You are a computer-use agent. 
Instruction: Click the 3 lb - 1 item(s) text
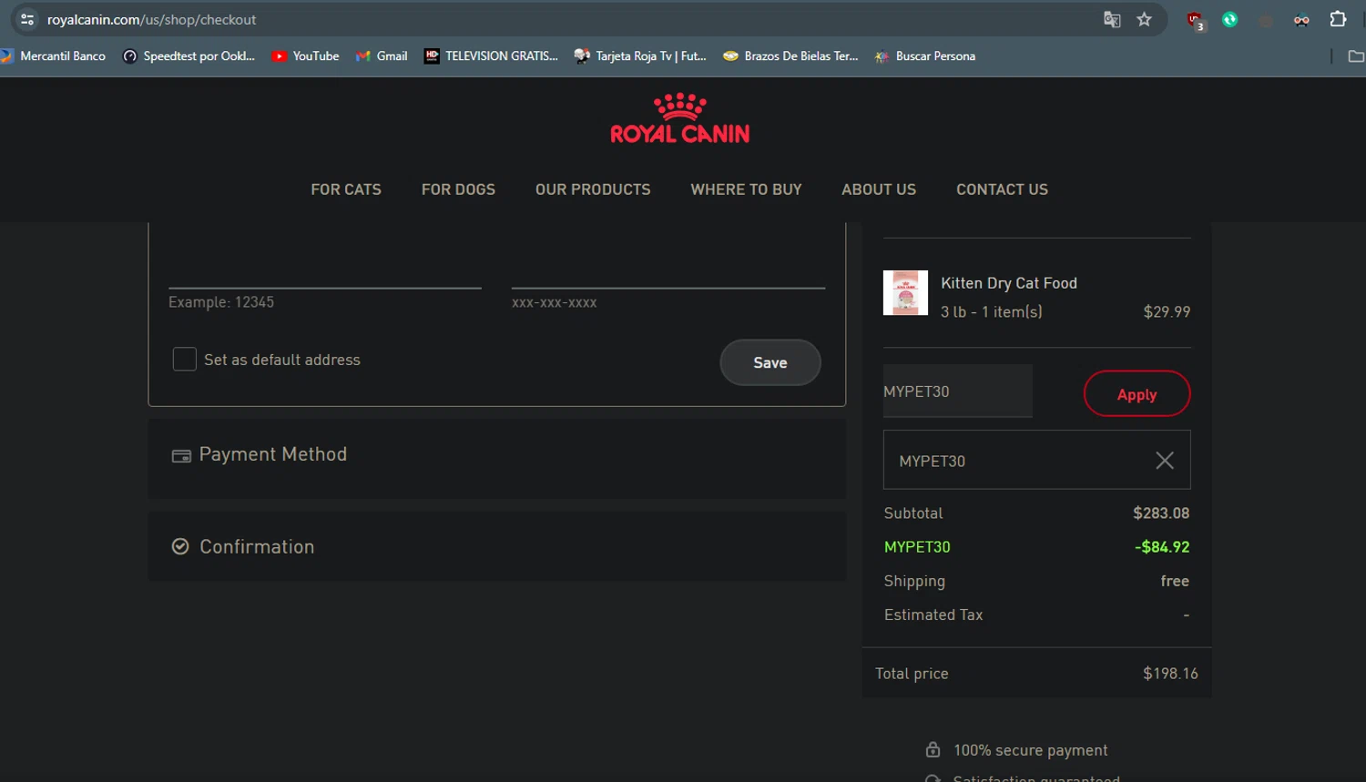992,312
